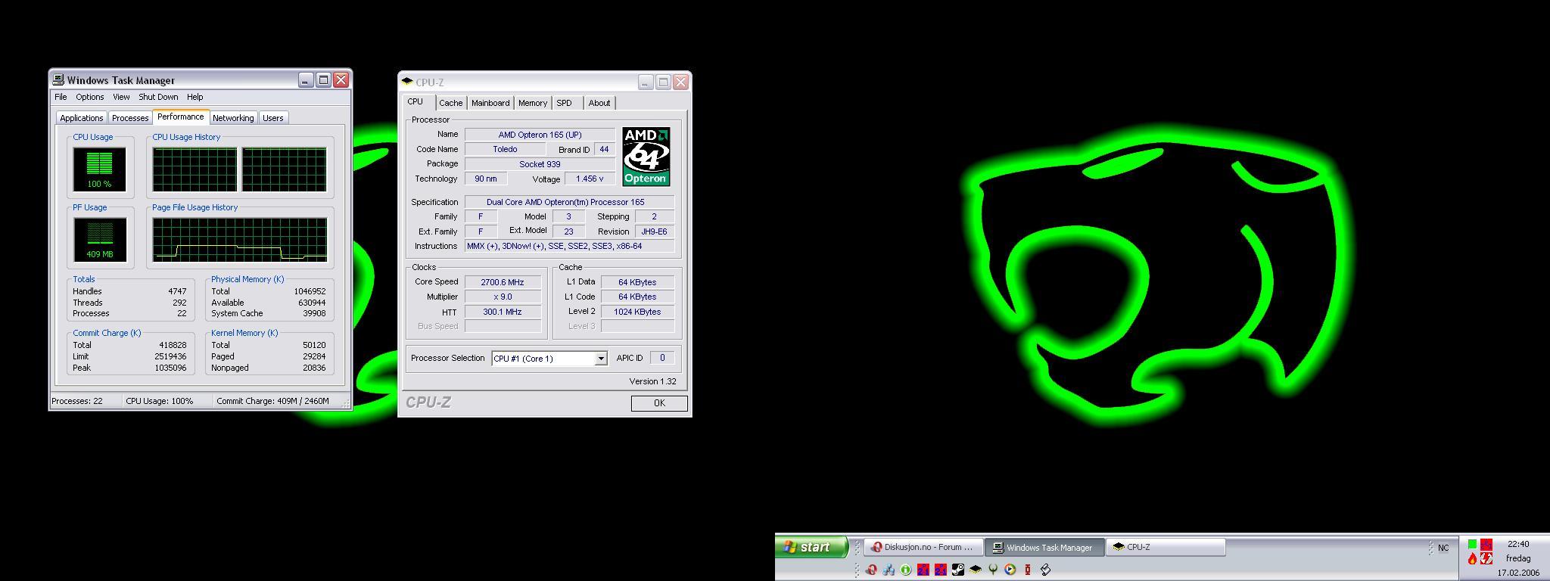Click the HTT 300.1 MHz field

[x=503, y=312]
